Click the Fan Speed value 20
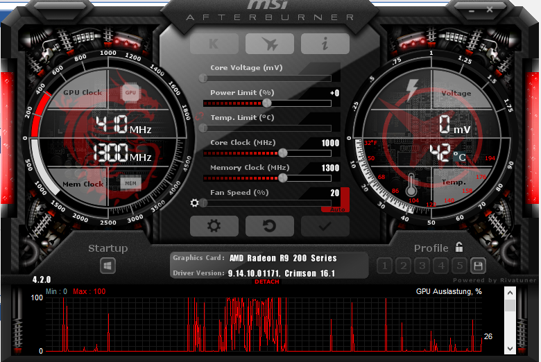 (x=335, y=193)
